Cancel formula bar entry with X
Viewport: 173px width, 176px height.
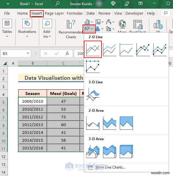[46, 53]
